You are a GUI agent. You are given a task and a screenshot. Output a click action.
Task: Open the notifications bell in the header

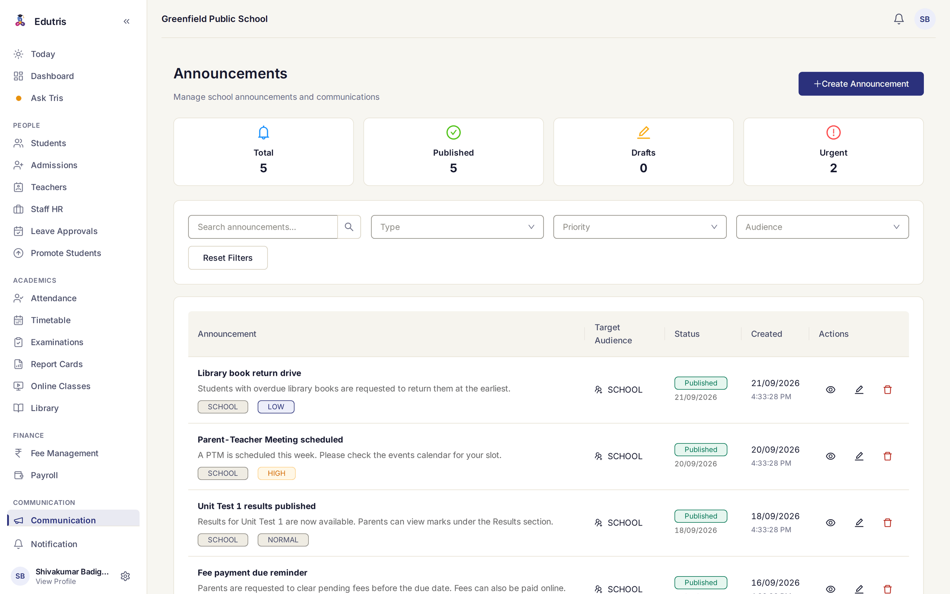pyautogui.click(x=899, y=19)
